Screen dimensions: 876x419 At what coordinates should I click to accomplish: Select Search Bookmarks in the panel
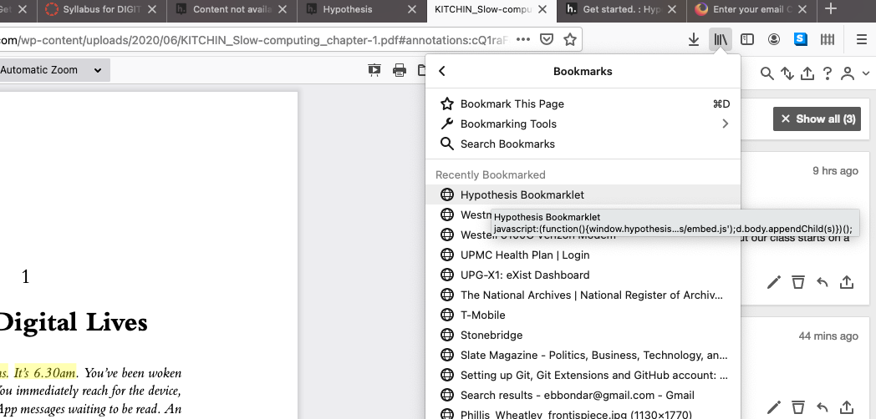point(583,144)
